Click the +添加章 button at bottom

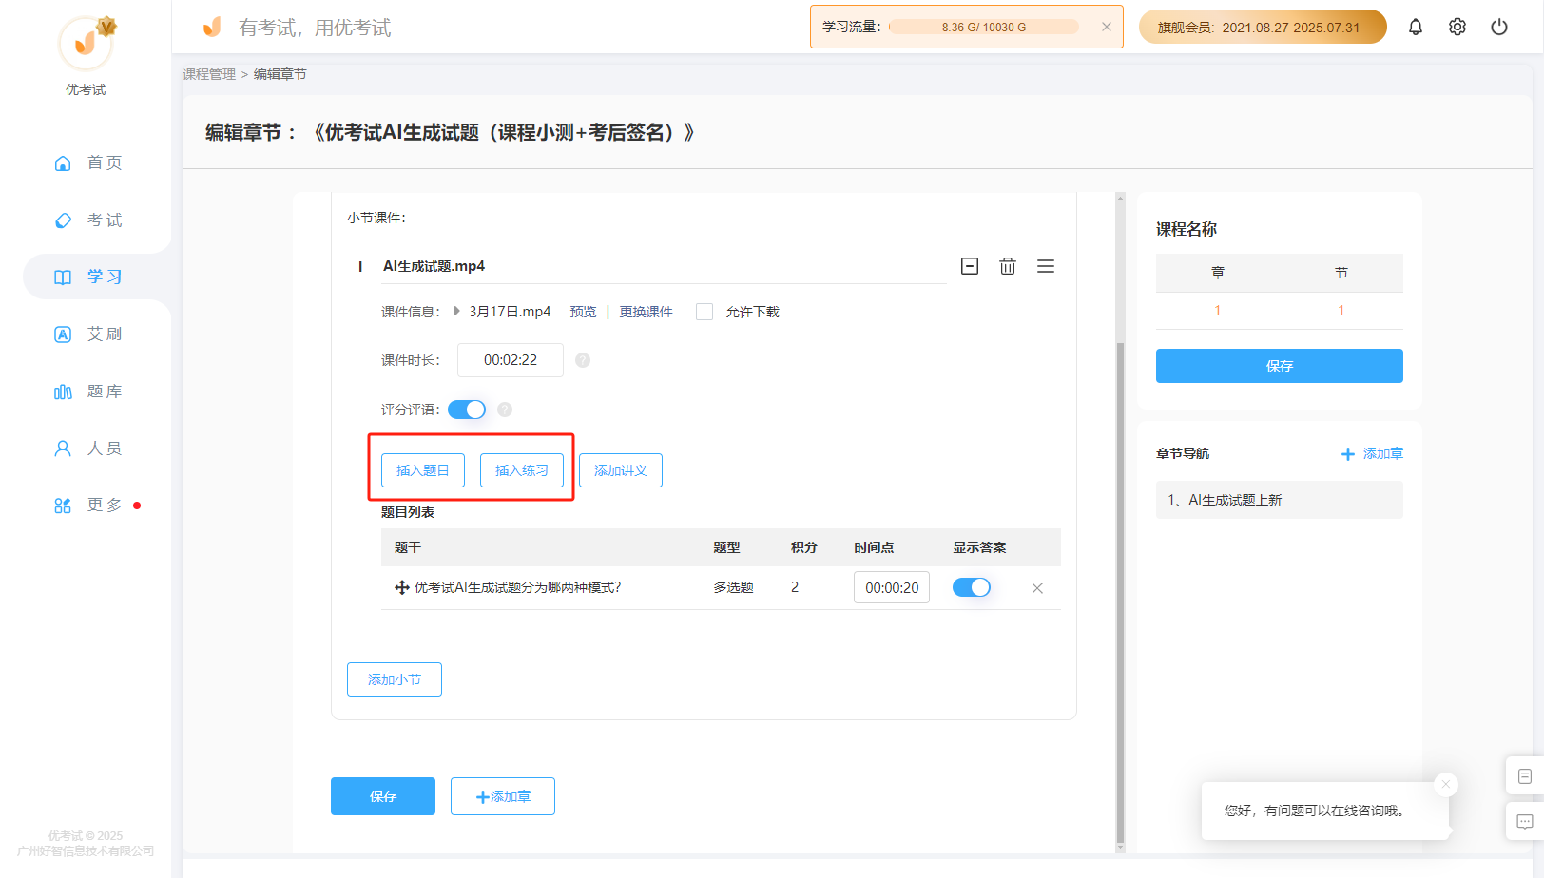[x=503, y=796]
